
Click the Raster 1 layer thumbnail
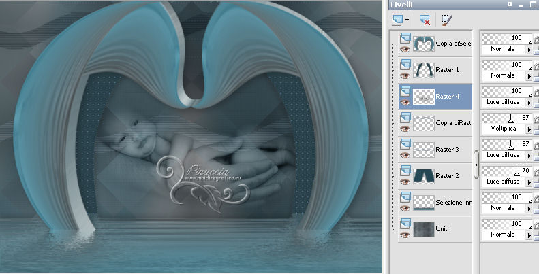click(424, 70)
